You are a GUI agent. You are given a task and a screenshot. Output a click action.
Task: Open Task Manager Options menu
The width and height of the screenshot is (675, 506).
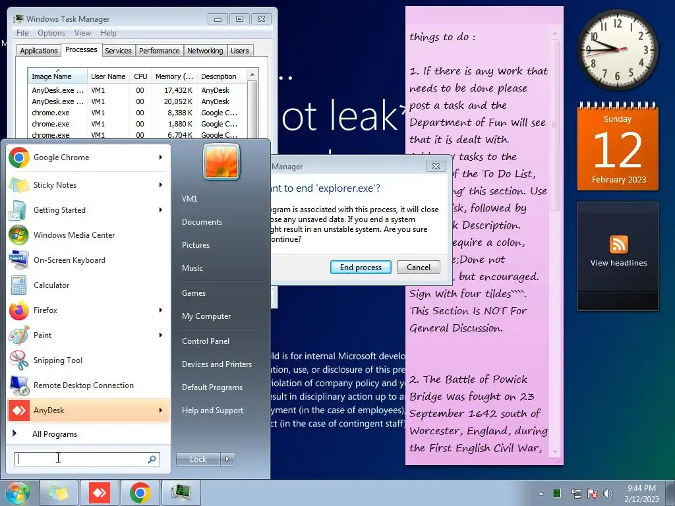[51, 33]
